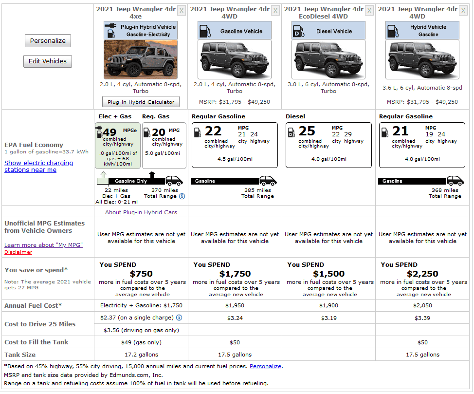Open the Personalize button
The image size is (474, 394).
pyautogui.click(x=48, y=40)
